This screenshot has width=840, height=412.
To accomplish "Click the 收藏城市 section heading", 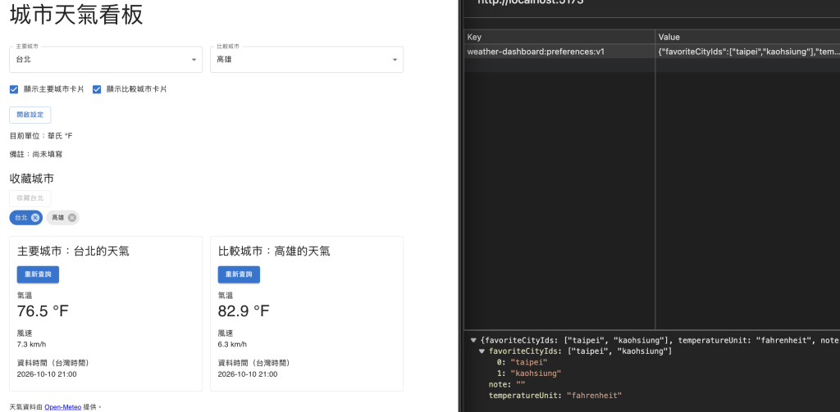I will click(32, 179).
